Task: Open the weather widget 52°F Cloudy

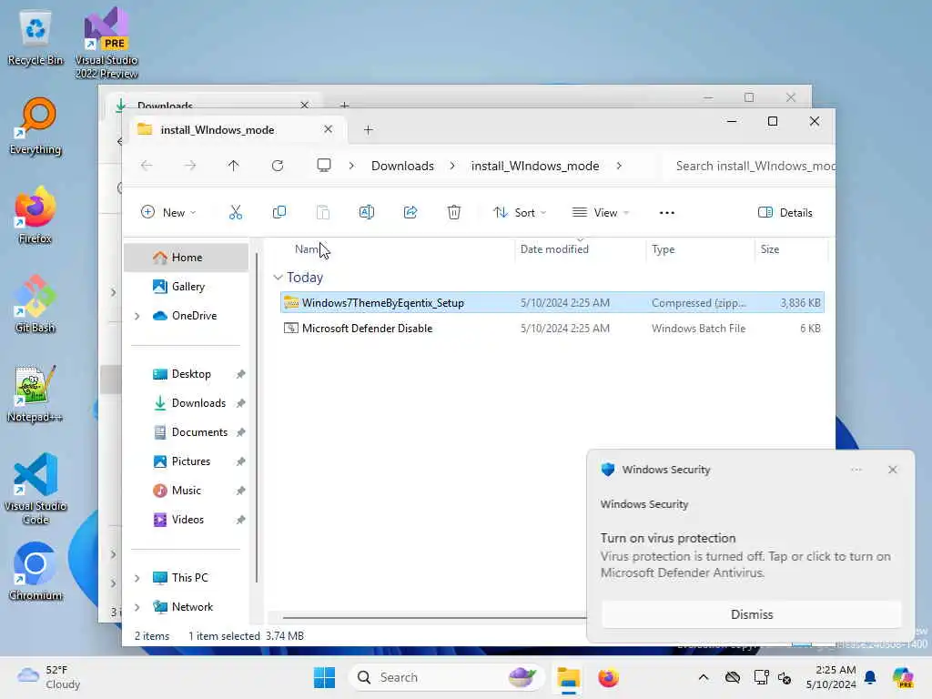Action: tap(49, 677)
